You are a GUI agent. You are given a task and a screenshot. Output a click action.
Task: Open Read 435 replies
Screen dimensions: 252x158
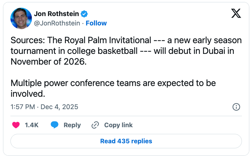tap(126, 141)
